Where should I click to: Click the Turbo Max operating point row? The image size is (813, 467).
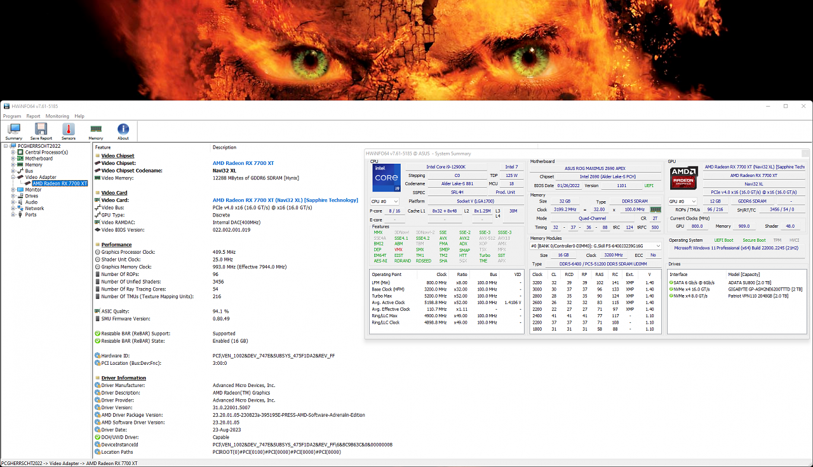tap(447, 296)
